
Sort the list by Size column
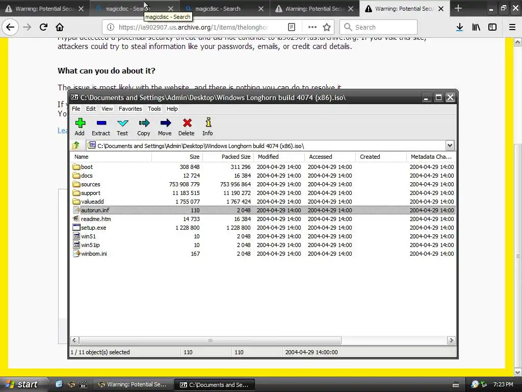[177, 157]
